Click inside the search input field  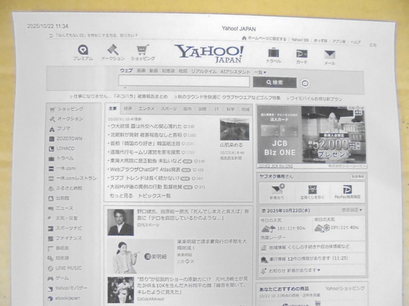(x=184, y=82)
